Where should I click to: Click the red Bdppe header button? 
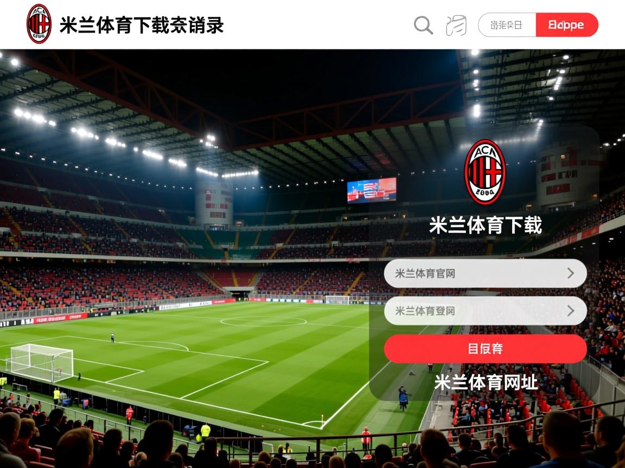[x=567, y=25]
